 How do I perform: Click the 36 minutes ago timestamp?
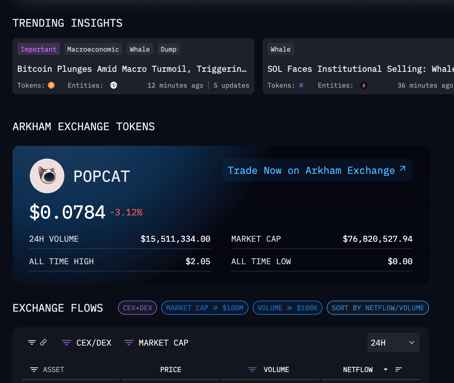(425, 85)
